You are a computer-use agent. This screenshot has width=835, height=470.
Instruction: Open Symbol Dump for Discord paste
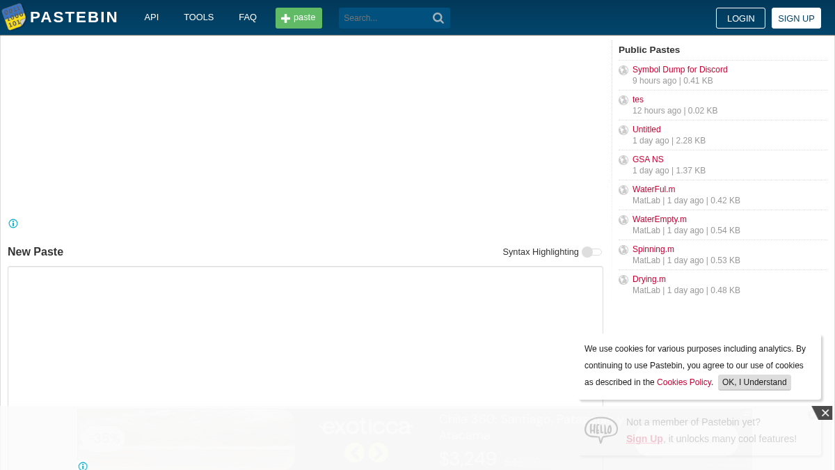[x=680, y=70]
